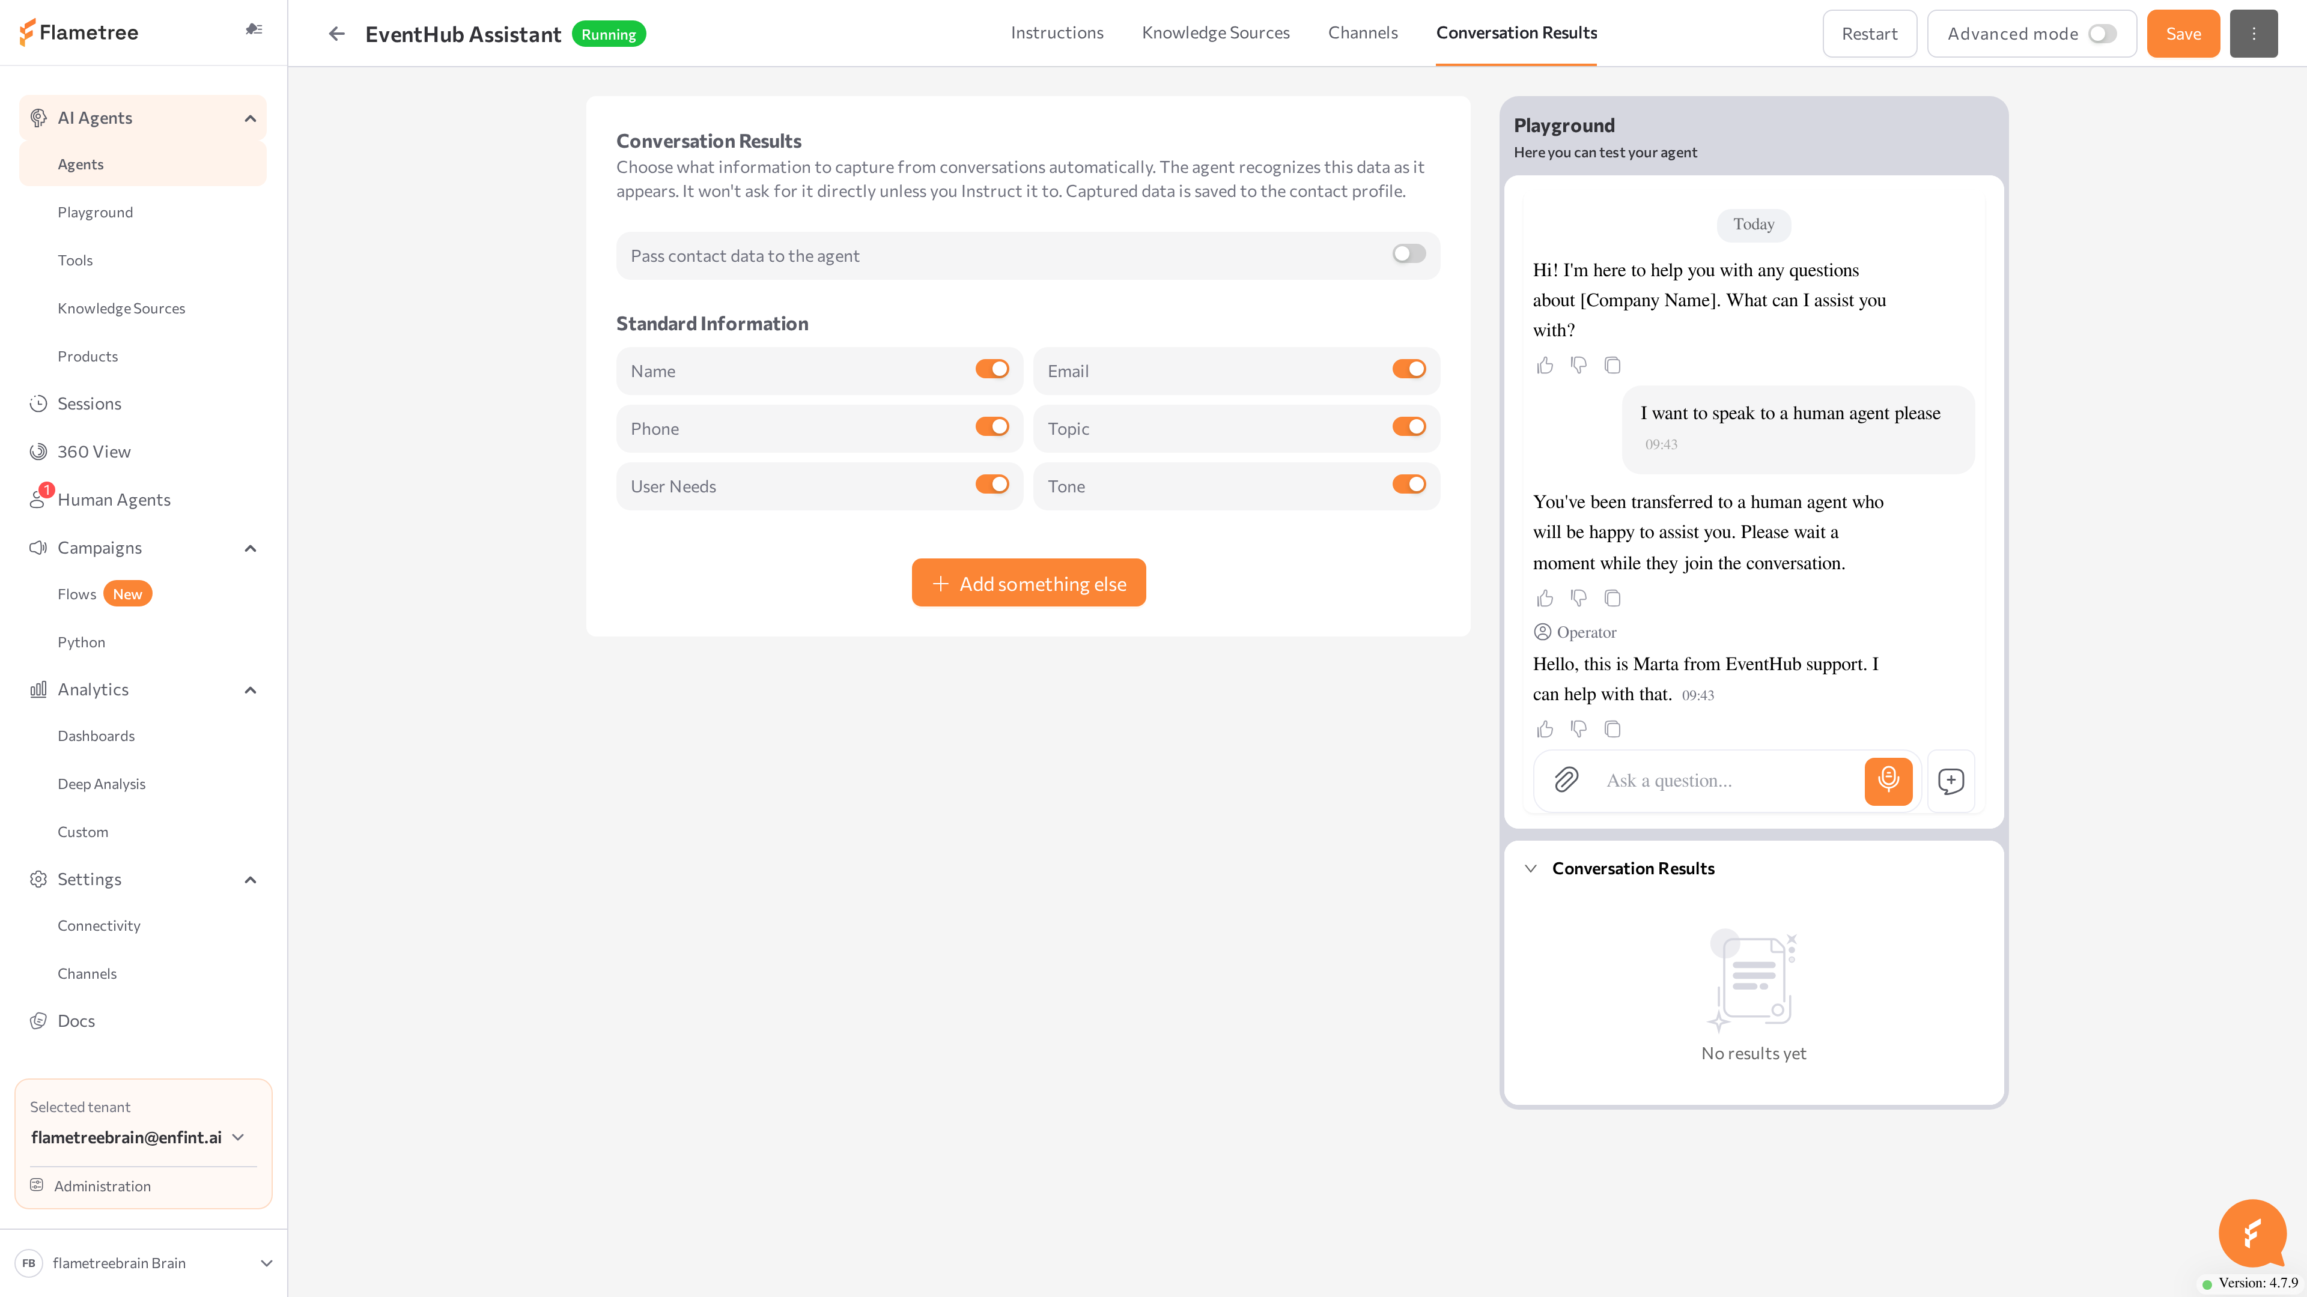Image resolution: width=2307 pixels, height=1297 pixels.
Task: Collapse Conversation Results panel in Playground
Action: [1531, 868]
